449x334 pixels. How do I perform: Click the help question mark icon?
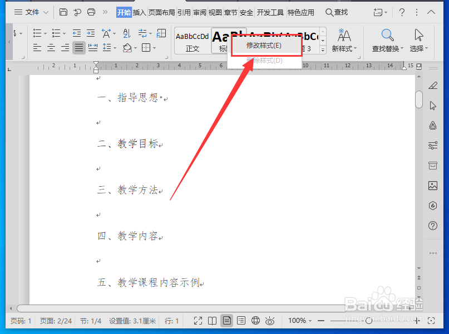(402, 12)
